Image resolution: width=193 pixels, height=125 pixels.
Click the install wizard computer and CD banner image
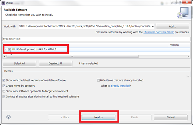point(183,13)
